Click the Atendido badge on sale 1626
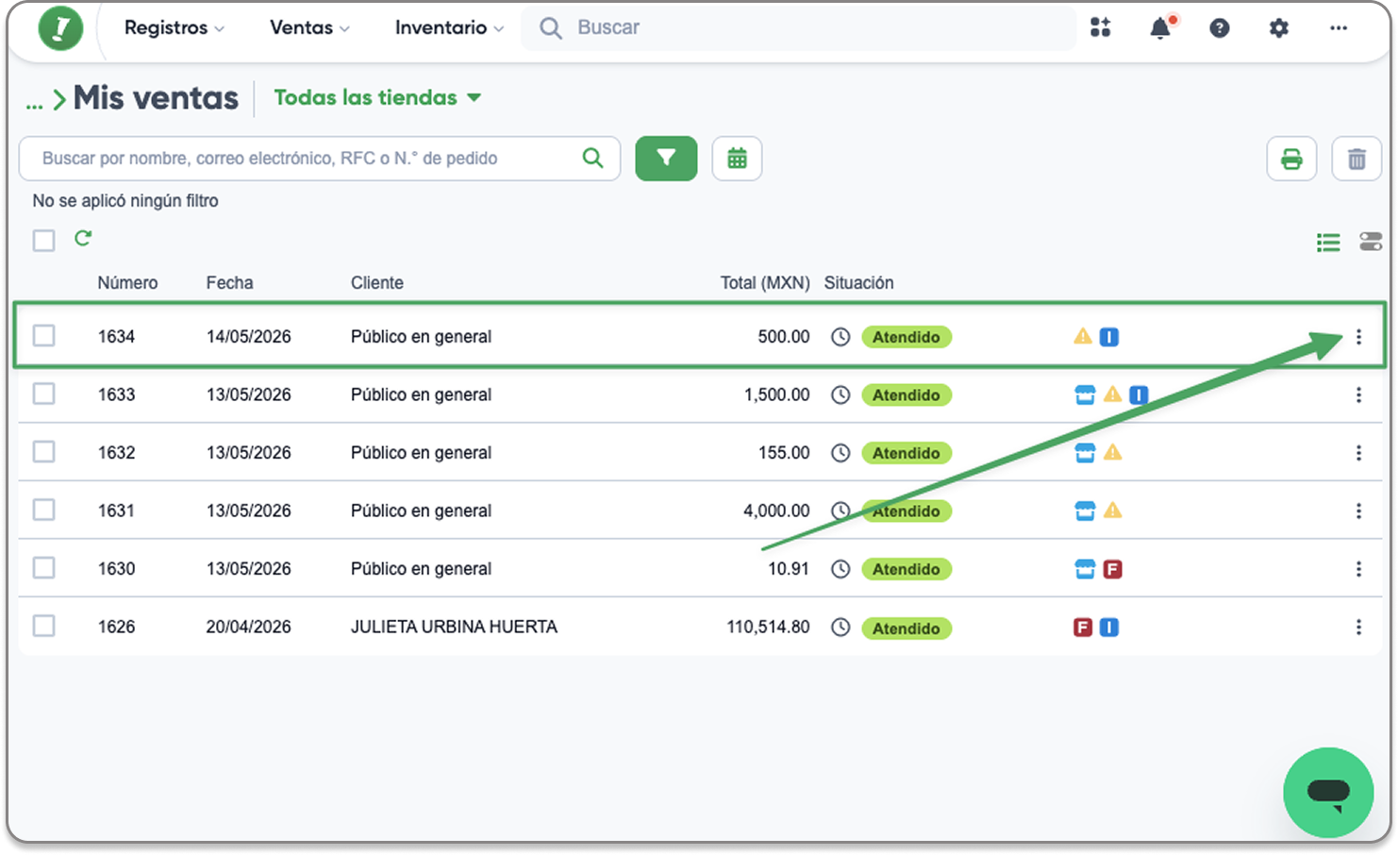 907,629
